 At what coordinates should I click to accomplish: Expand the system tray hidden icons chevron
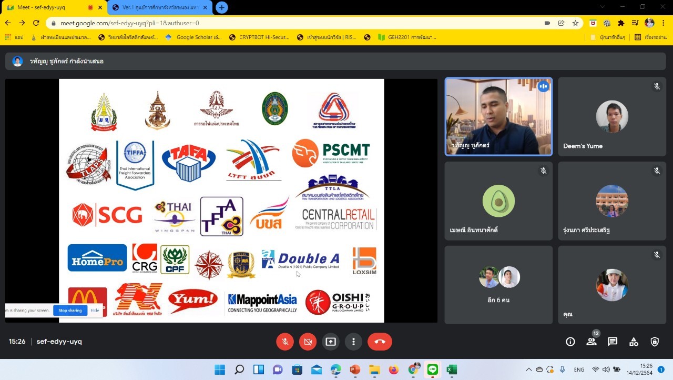point(529,369)
